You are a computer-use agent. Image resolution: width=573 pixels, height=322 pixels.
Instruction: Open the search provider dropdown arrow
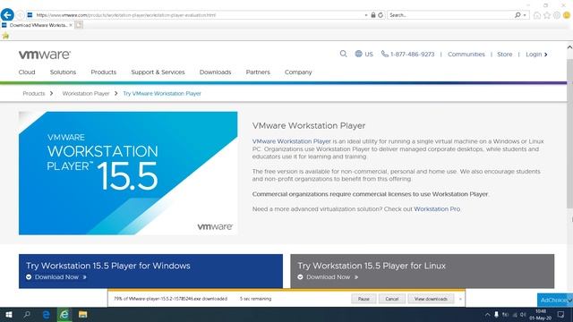coord(525,15)
